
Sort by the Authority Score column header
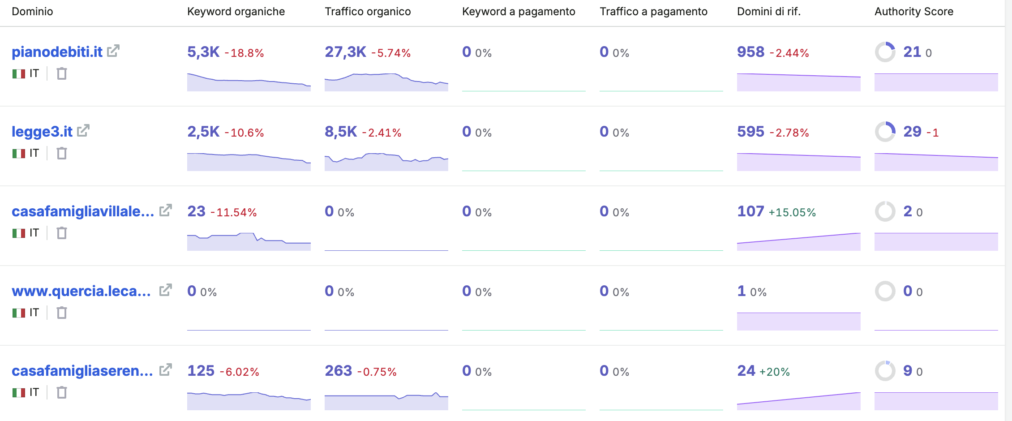914,12
